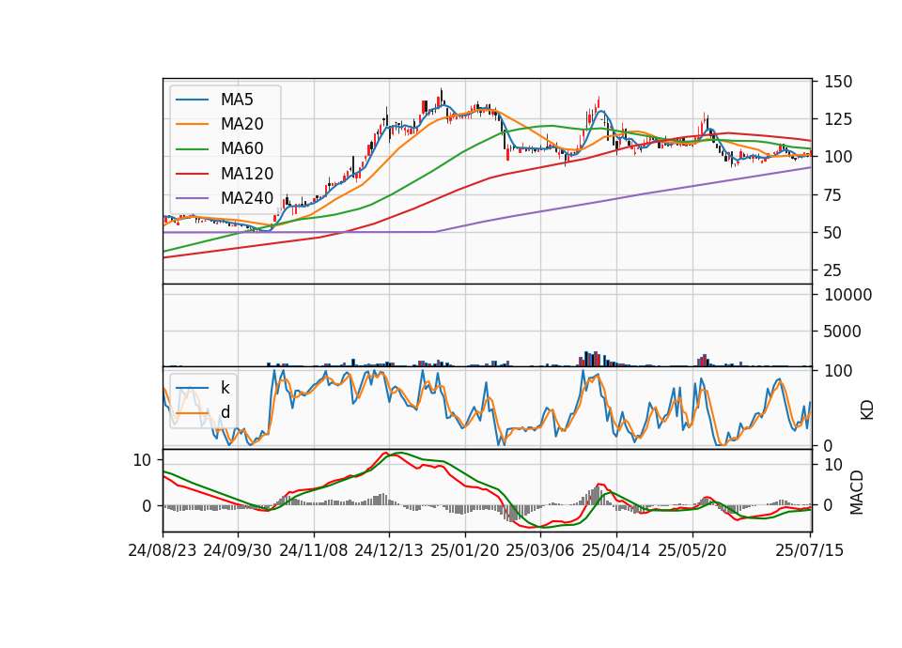Screen dimensions: 902x648
Task: Click the green MA60 legend line sample
Action: click(192, 149)
